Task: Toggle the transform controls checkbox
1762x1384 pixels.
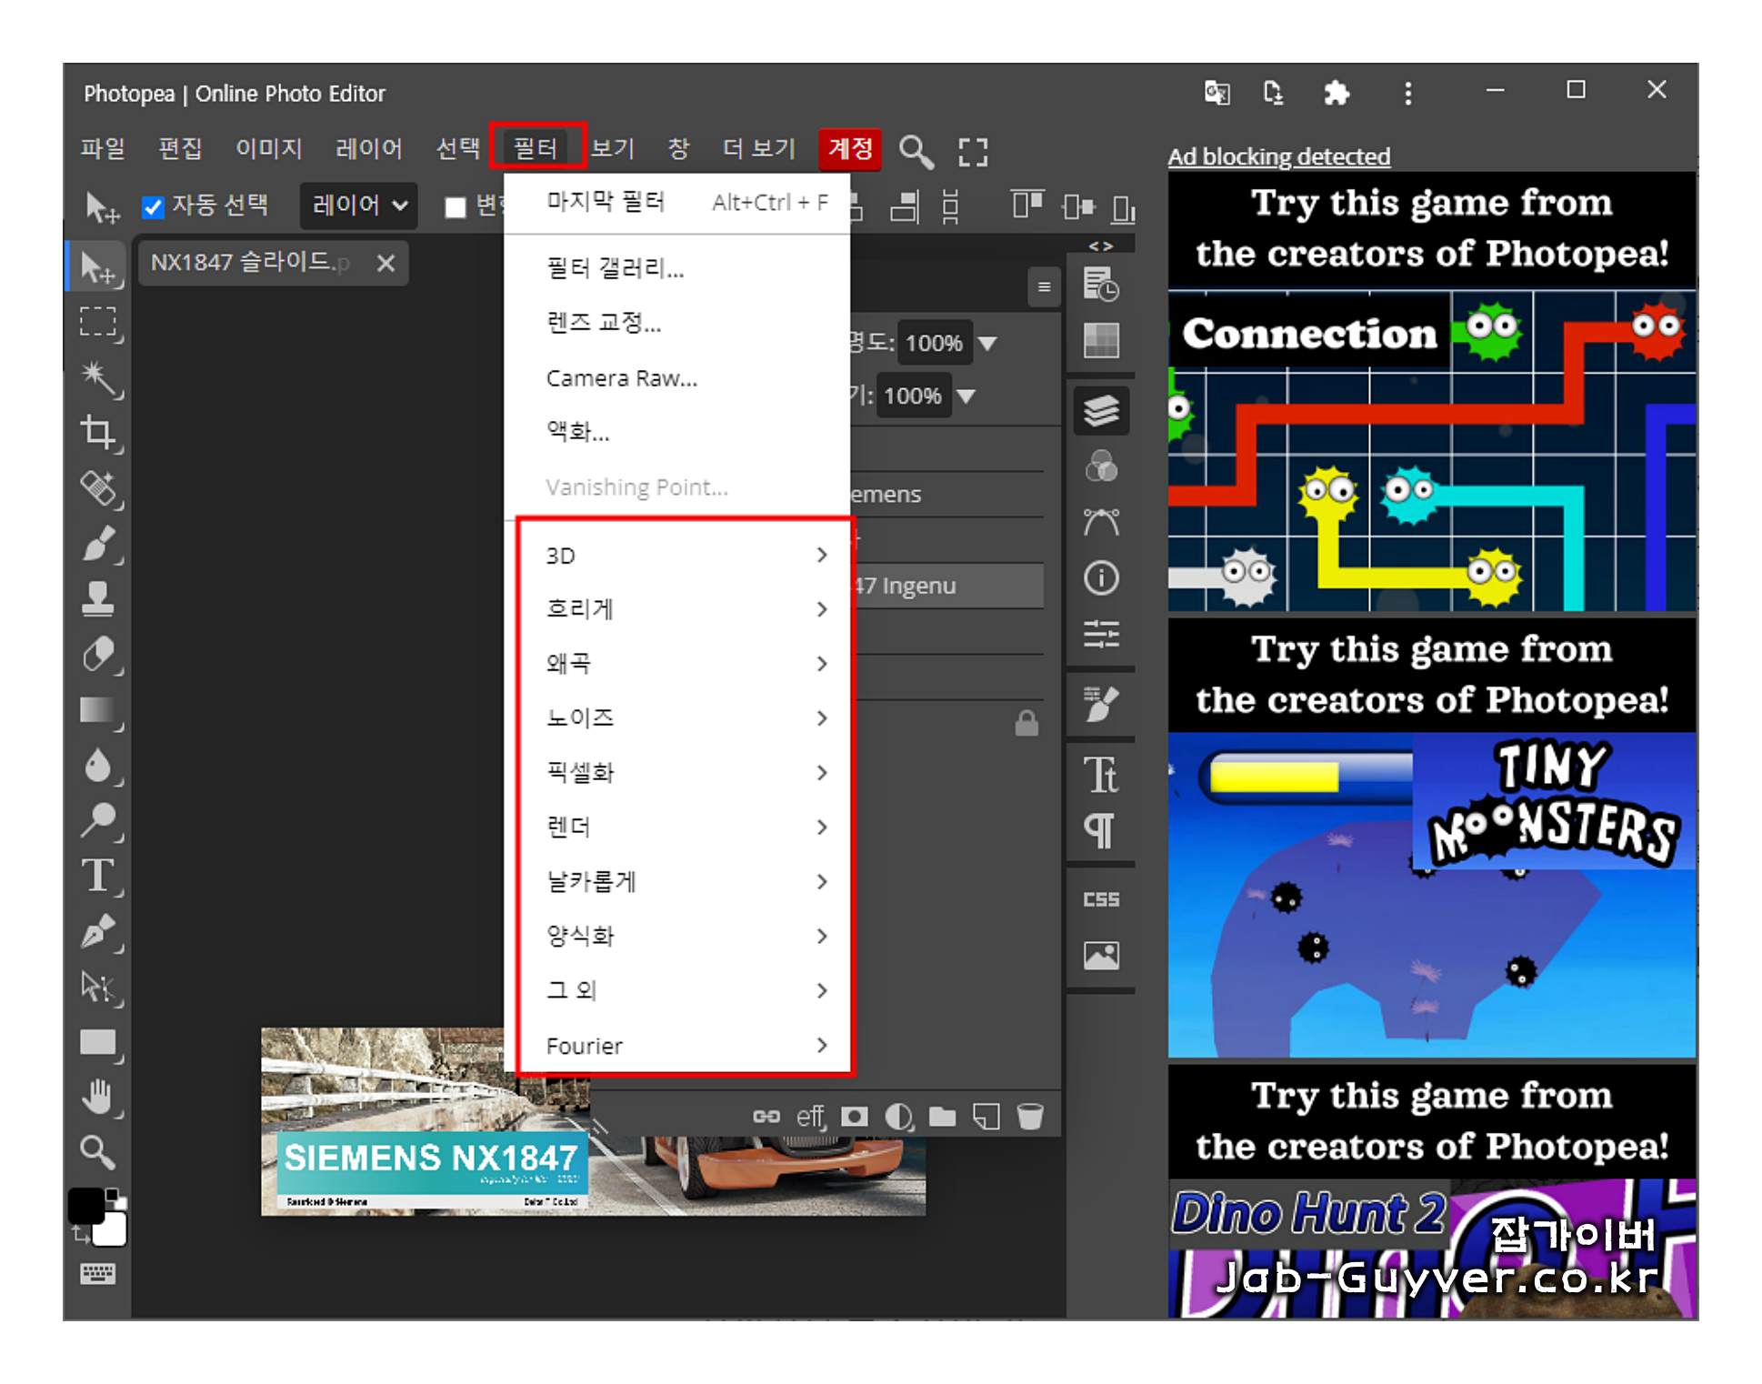Action: [x=456, y=206]
